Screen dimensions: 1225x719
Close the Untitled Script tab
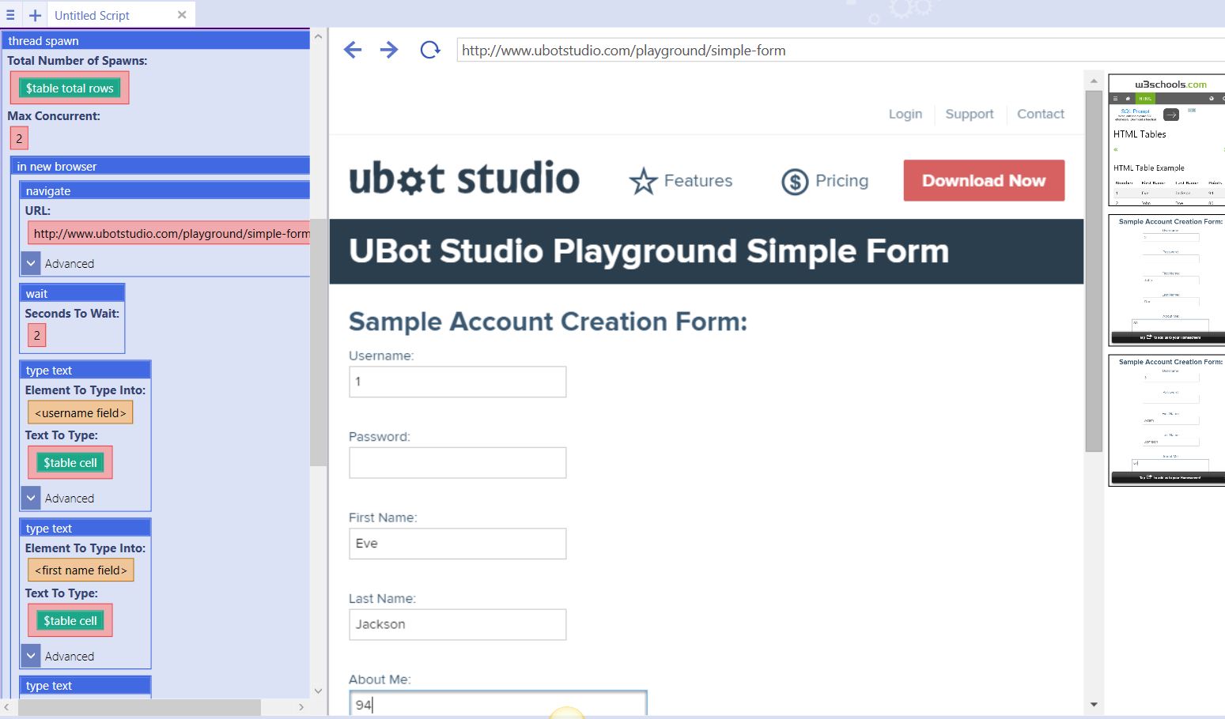[x=182, y=15]
